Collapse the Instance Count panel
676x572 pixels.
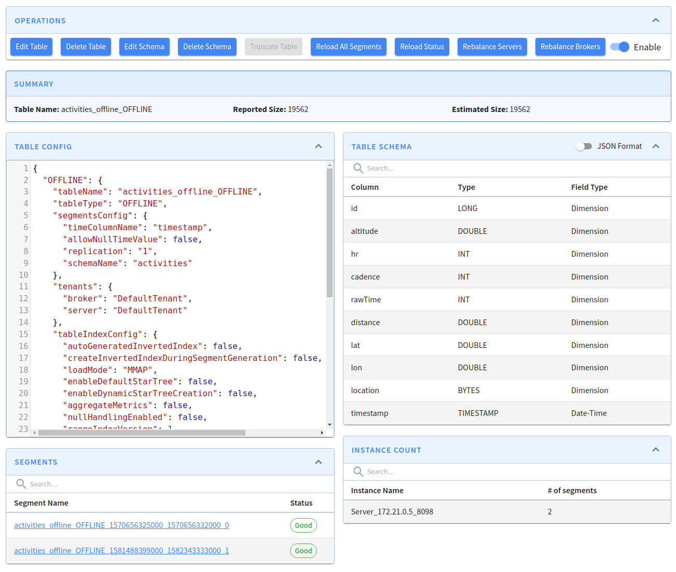pyautogui.click(x=655, y=450)
